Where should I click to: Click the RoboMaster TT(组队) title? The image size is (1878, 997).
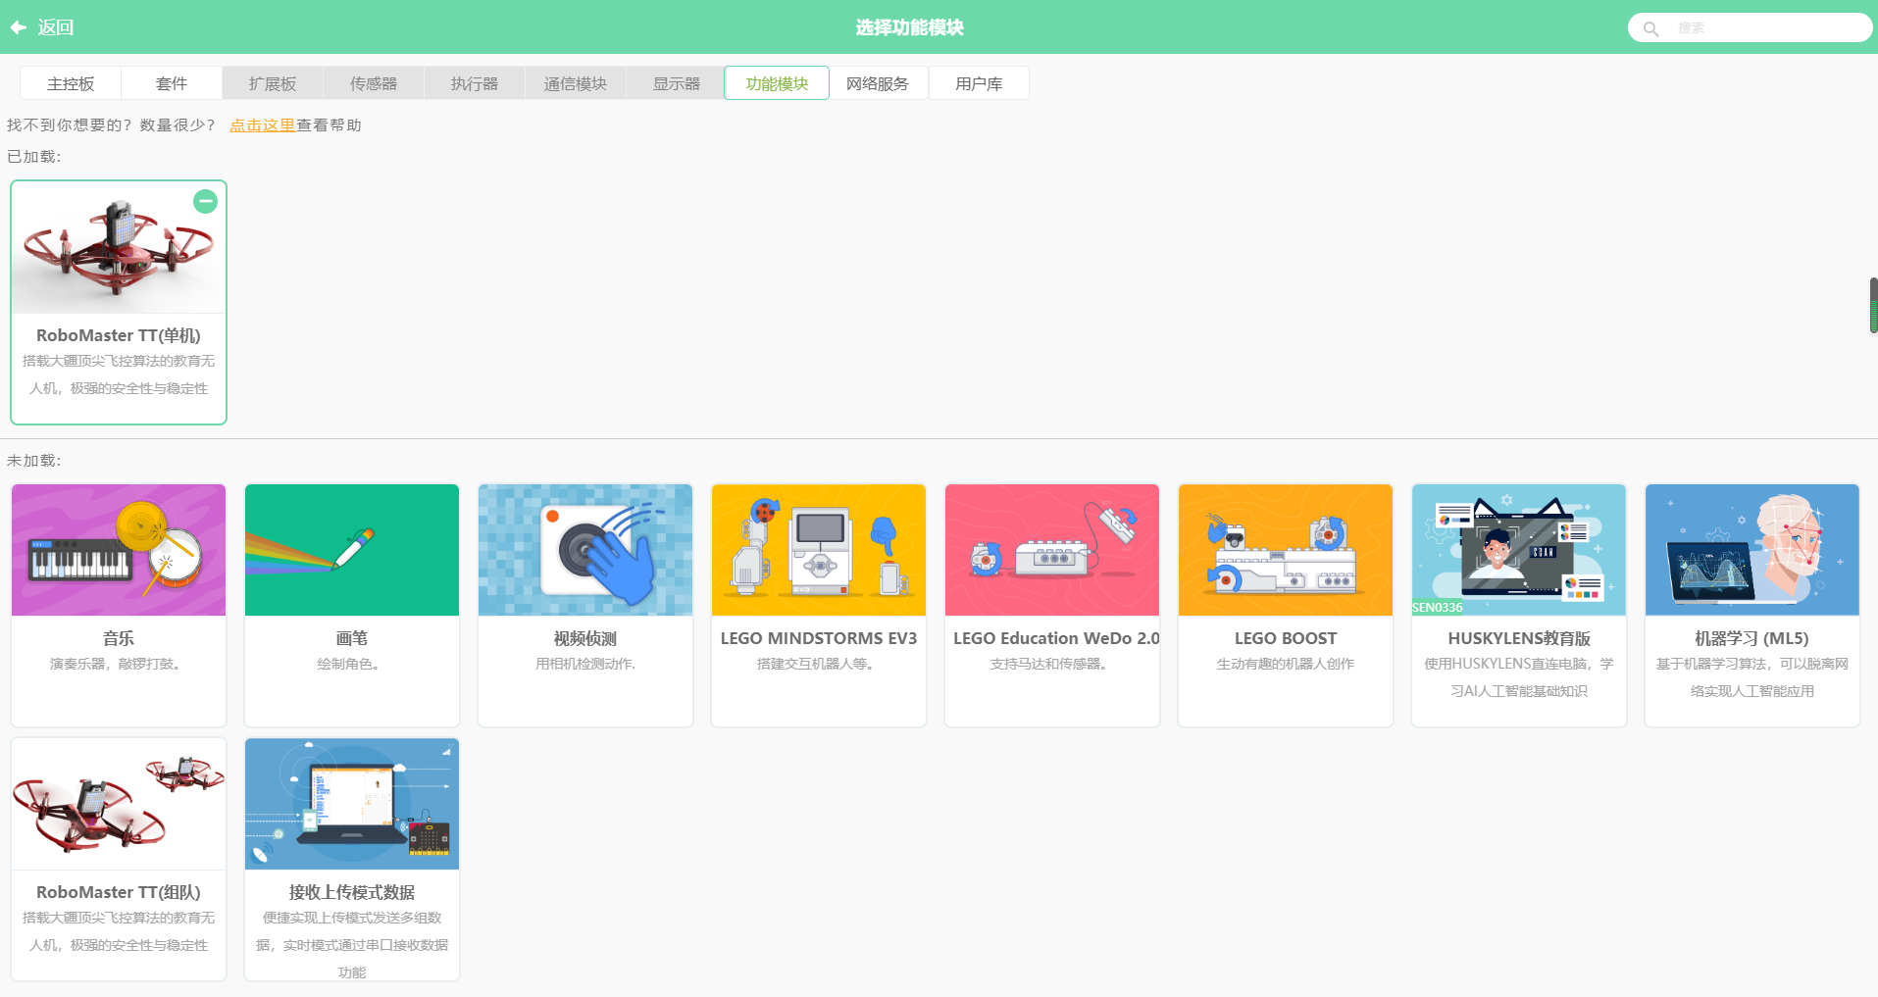[x=119, y=892]
